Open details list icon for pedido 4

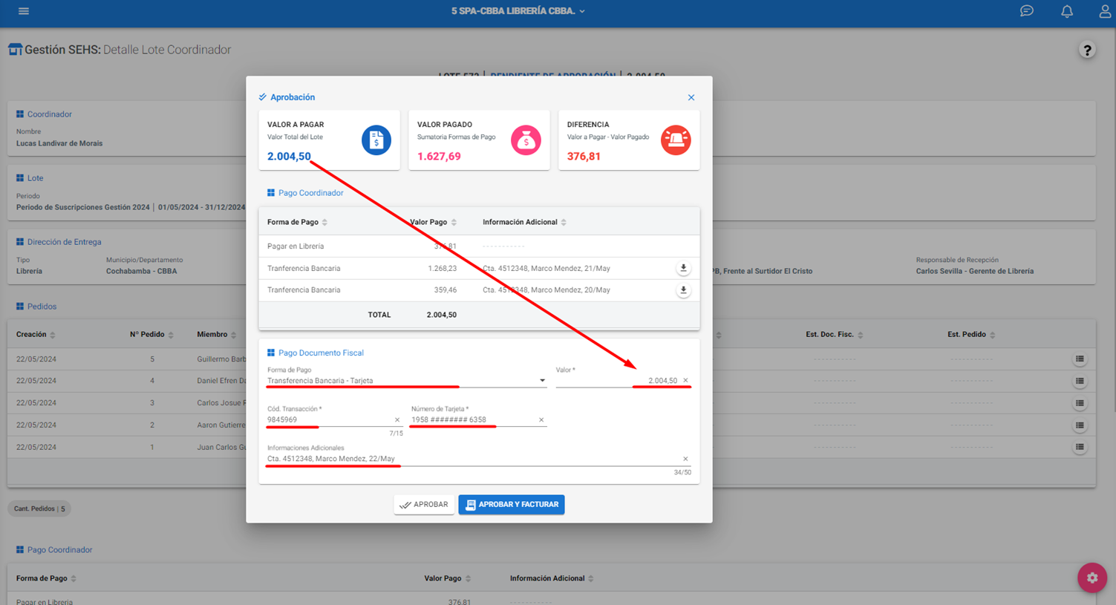pyautogui.click(x=1080, y=381)
